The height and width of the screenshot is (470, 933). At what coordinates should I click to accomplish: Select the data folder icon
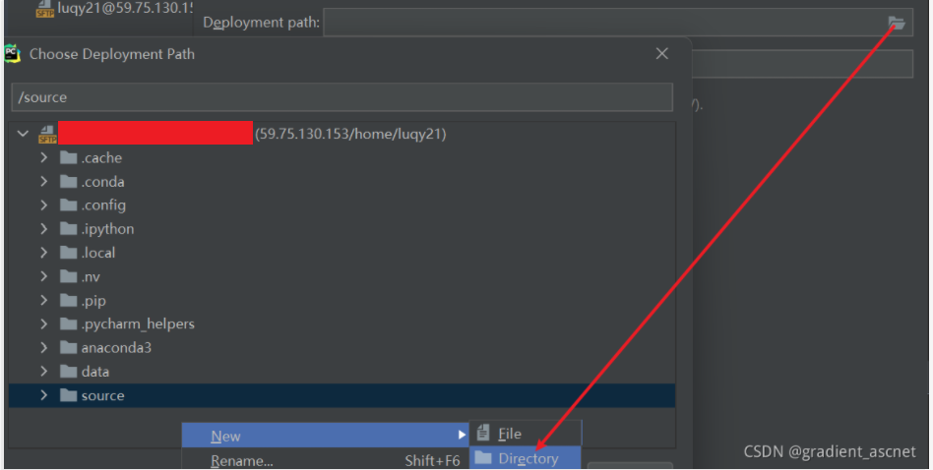69,372
